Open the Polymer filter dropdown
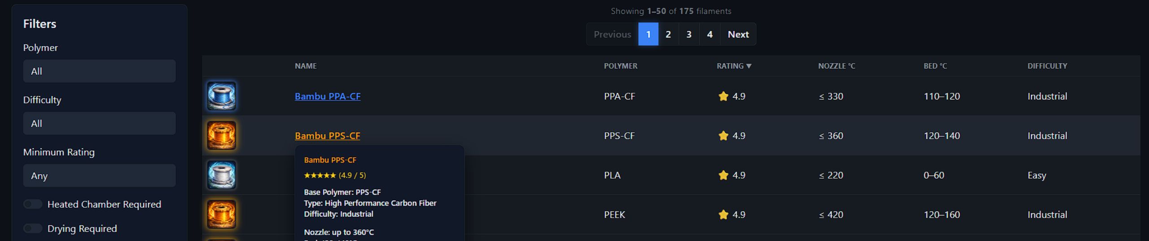Screen dimensions: 1149x241 click(x=99, y=71)
